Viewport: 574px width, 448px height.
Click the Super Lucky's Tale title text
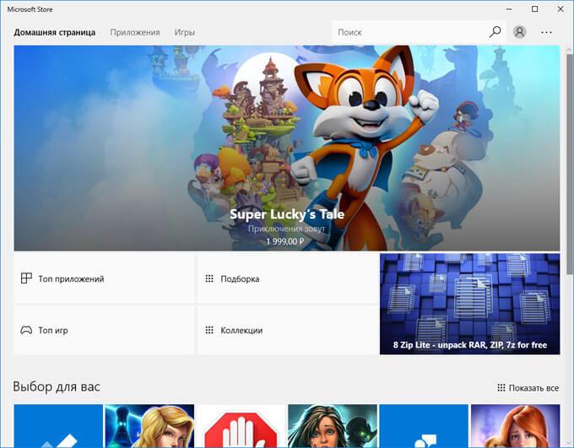click(x=287, y=214)
